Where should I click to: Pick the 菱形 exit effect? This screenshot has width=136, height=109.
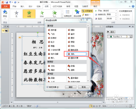pos(71,38)
